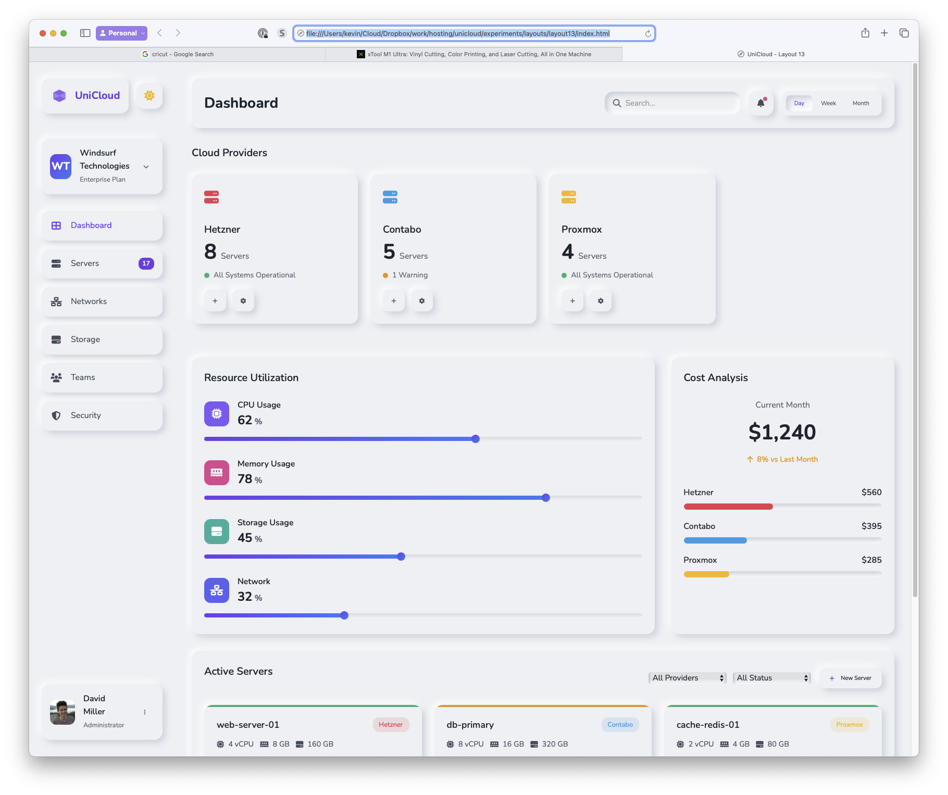
Task: Open Contabo provider settings gear
Action: tap(422, 301)
